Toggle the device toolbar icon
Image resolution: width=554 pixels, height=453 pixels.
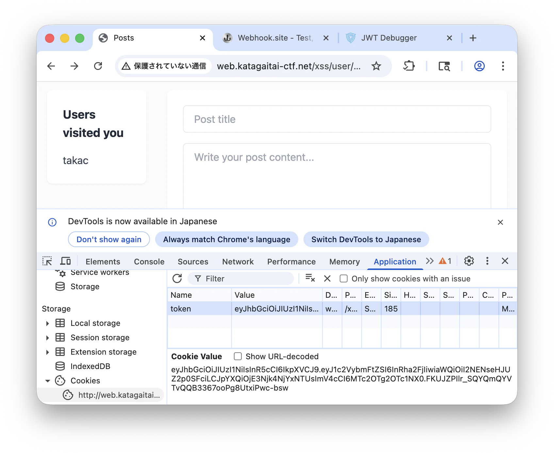[65, 261]
